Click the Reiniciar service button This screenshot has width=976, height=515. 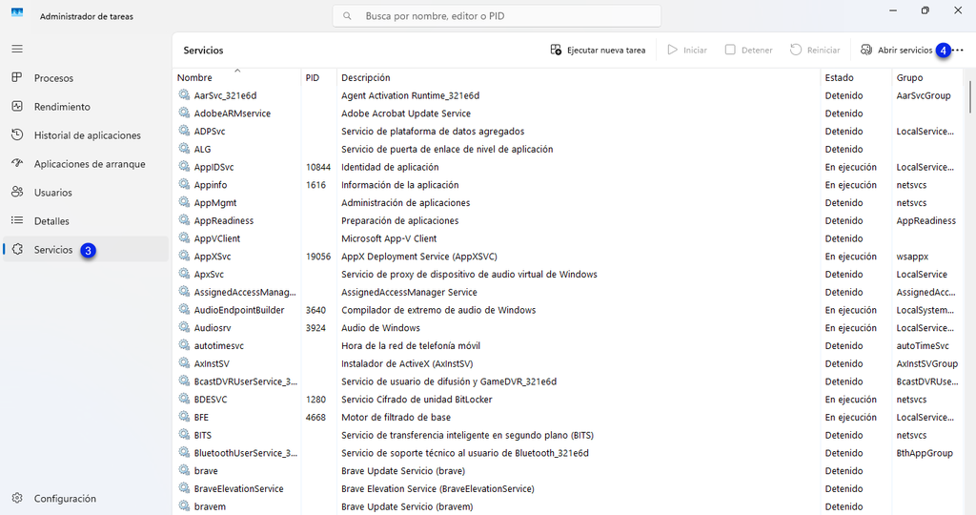pyautogui.click(x=816, y=50)
